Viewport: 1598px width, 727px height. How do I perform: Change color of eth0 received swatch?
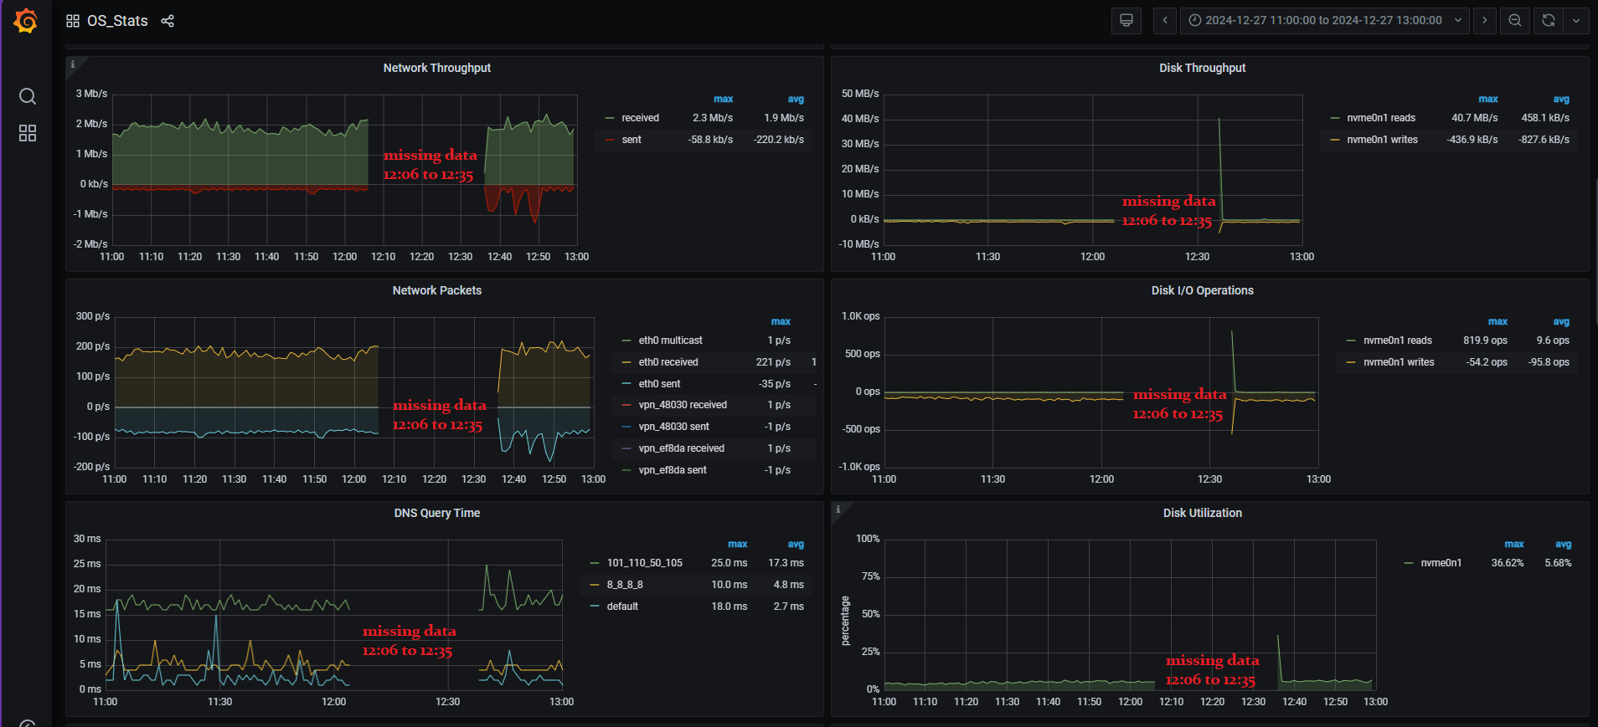pyautogui.click(x=626, y=362)
